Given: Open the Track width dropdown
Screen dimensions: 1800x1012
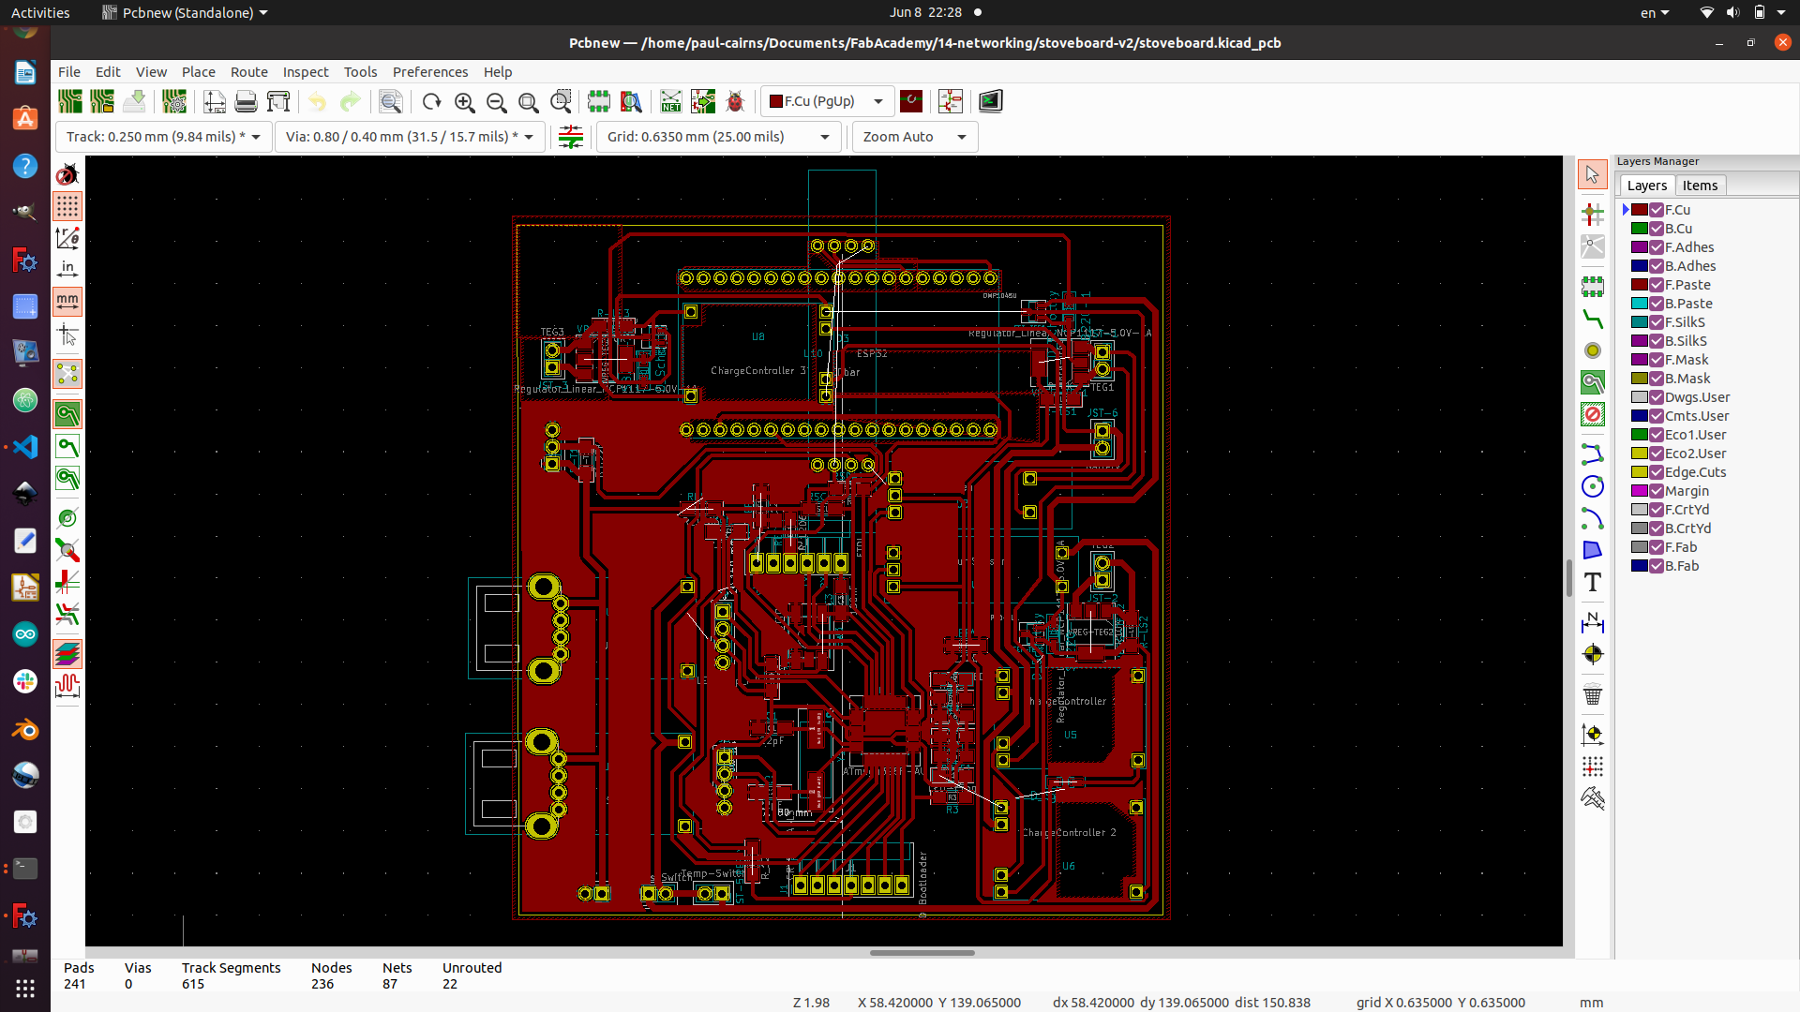Looking at the screenshot, I should [164, 137].
